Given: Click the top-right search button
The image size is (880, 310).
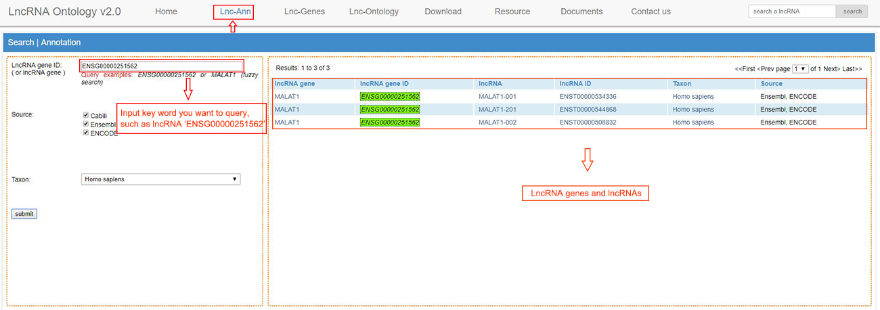Looking at the screenshot, I should [852, 12].
